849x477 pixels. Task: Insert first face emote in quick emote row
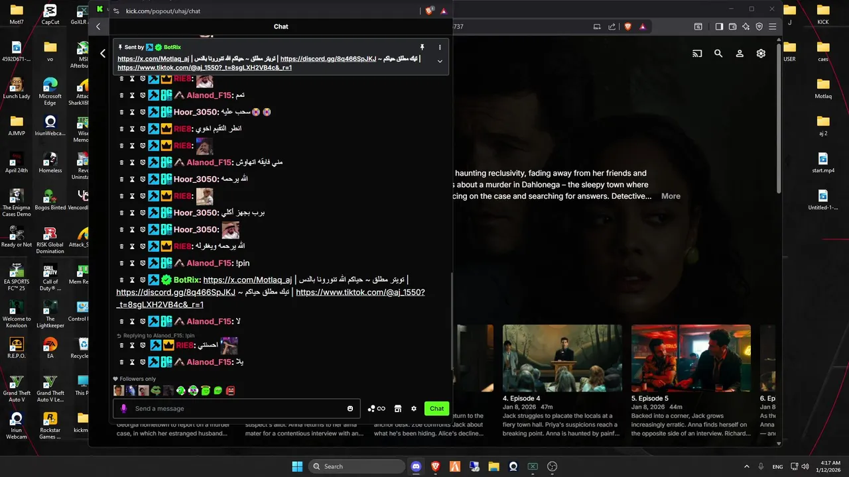click(x=118, y=391)
